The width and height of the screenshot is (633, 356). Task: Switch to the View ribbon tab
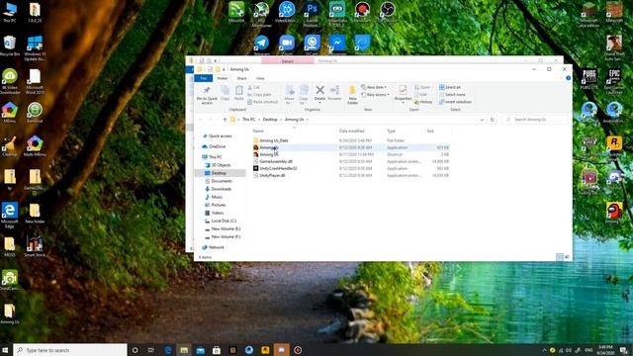[260, 78]
